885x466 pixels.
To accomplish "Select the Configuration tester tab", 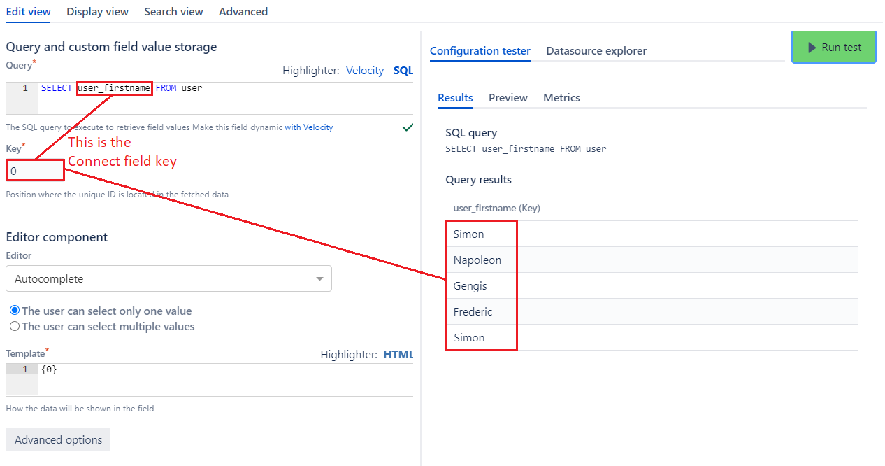I will pos(480,51).
